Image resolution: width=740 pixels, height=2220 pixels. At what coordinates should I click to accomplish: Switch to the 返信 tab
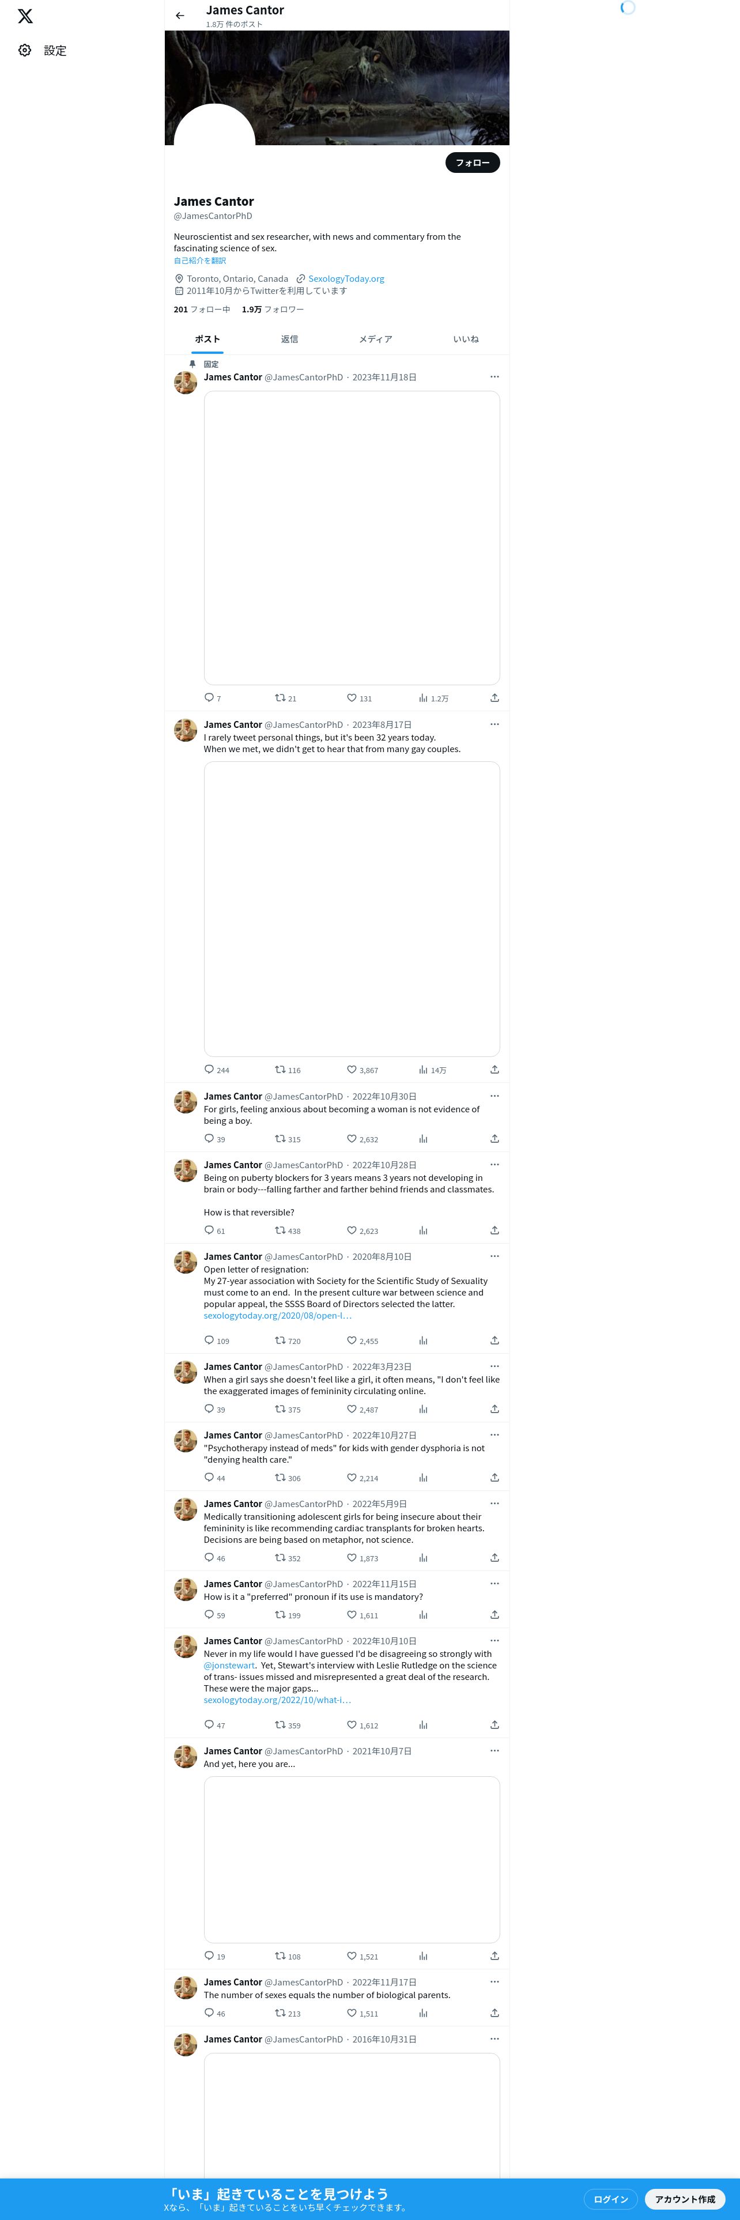point(289,339)
